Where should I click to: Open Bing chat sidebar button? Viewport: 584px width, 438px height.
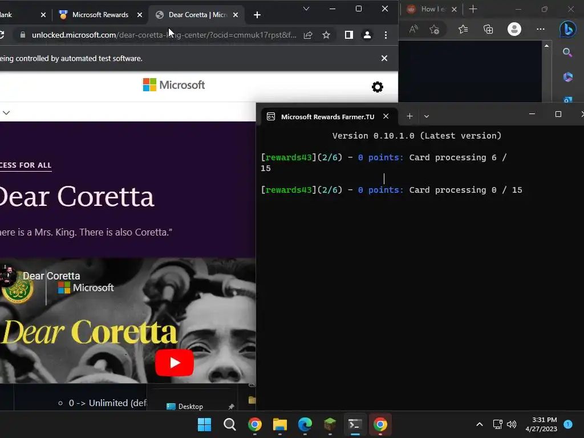(567, 29)
